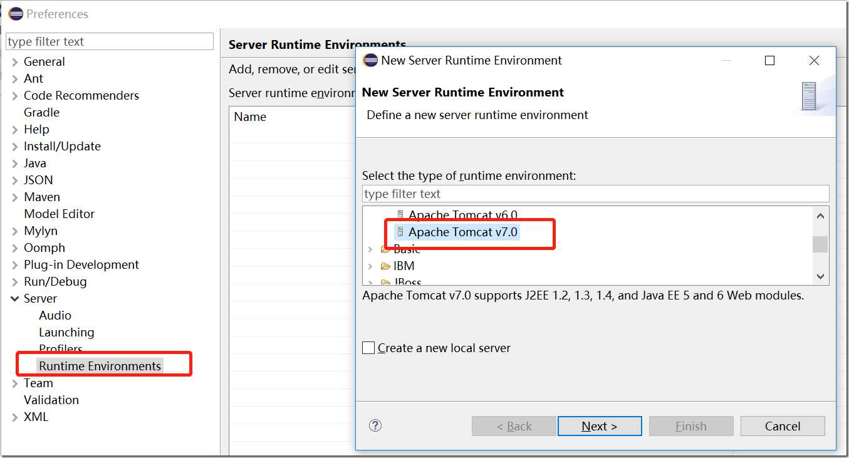
Task: Expand the Ant preferences node
Action: (x=15, y=79)
